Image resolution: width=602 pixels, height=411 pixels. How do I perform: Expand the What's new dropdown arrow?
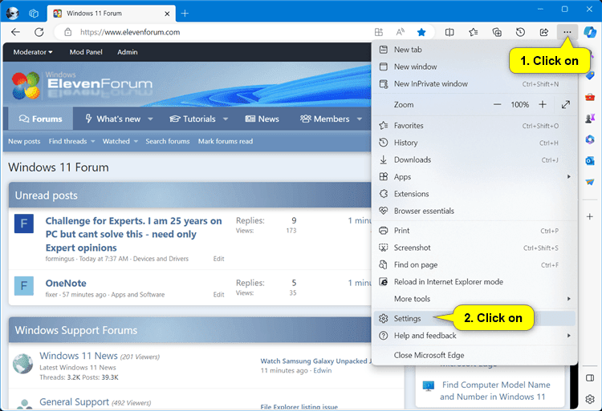151,119
